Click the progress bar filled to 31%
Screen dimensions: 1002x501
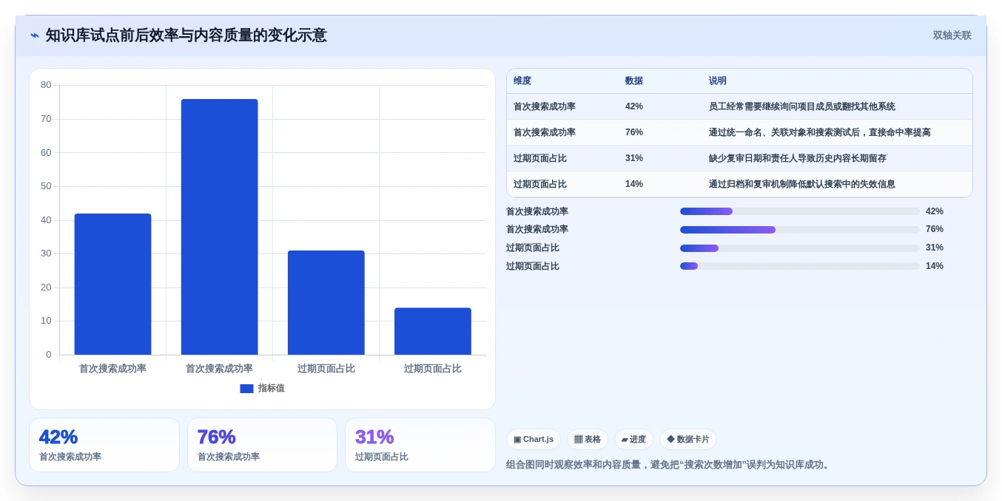pos(800,248)
